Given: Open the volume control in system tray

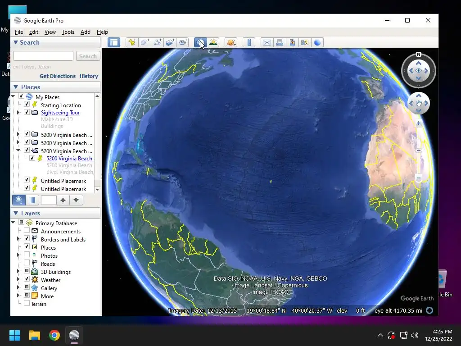Looking at the screenshot, I should click(415, 335).
